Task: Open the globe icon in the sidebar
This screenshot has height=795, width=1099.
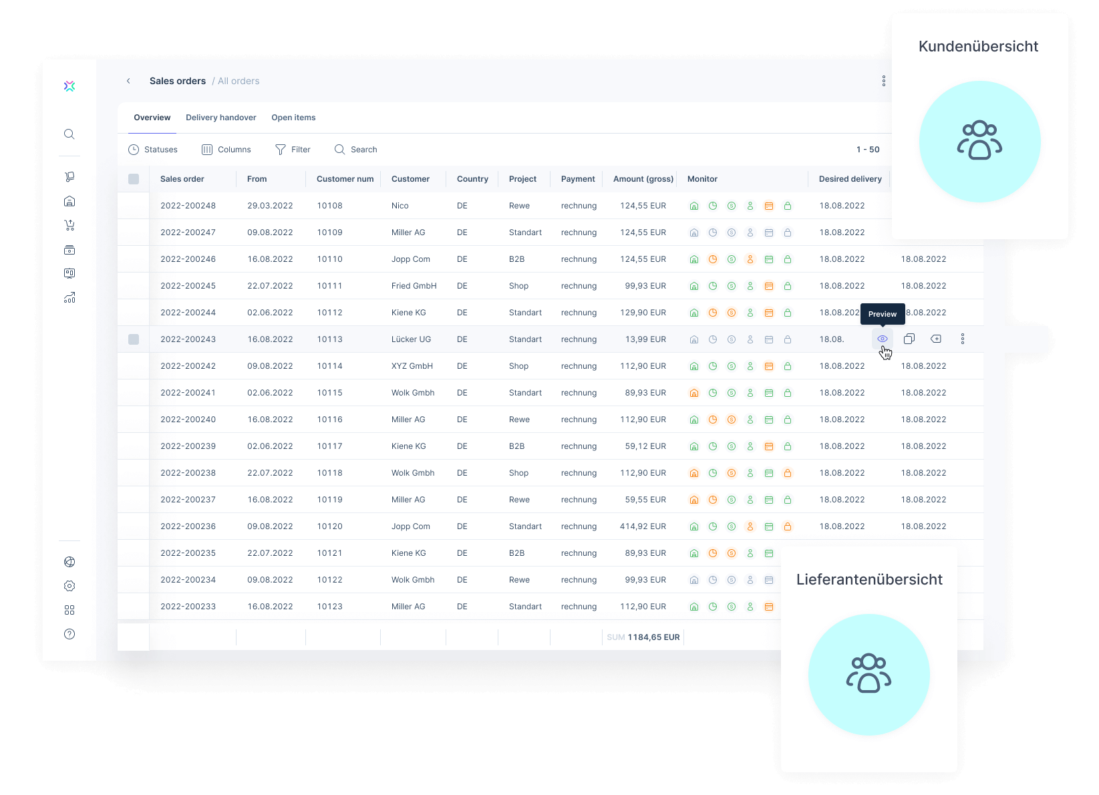Action: tap(69, 562)
